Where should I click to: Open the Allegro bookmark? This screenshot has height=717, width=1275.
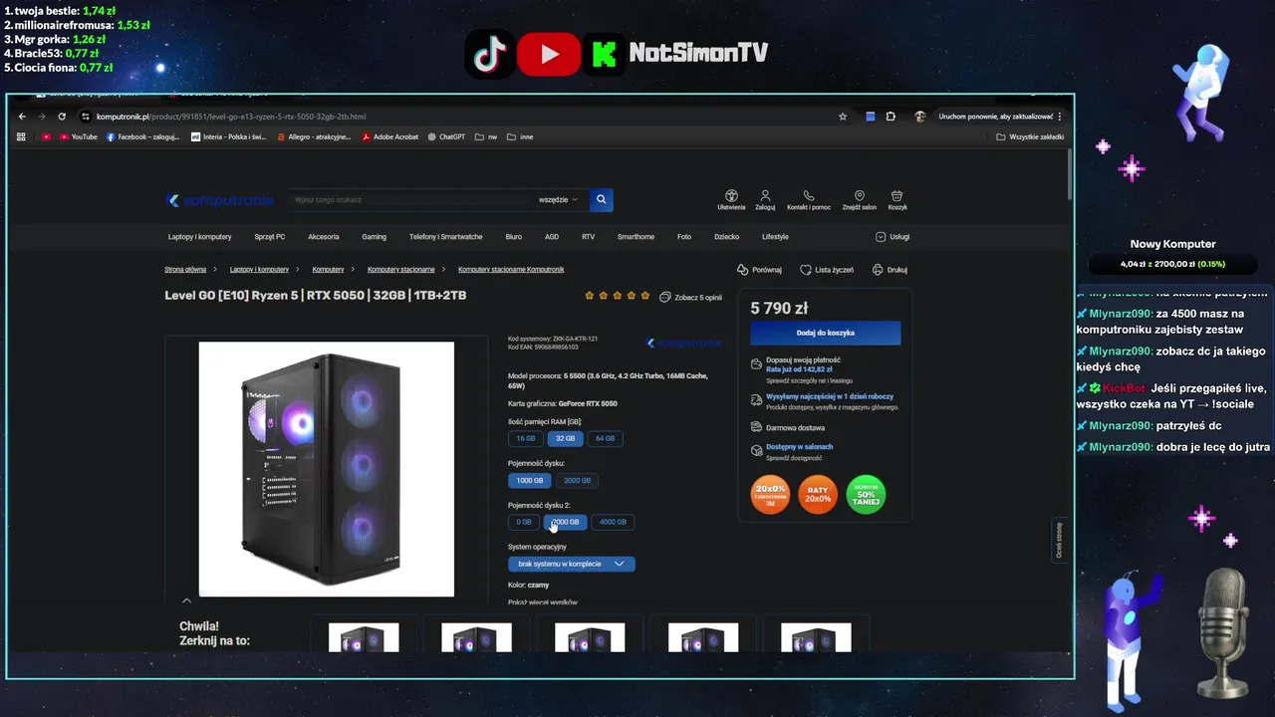(x=314, y=136)
